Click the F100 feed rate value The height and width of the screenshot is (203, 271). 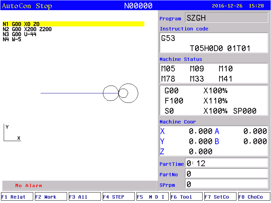click(174, 101)
